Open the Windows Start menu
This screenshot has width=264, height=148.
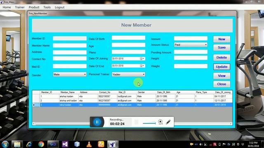(x=5, y=144)
